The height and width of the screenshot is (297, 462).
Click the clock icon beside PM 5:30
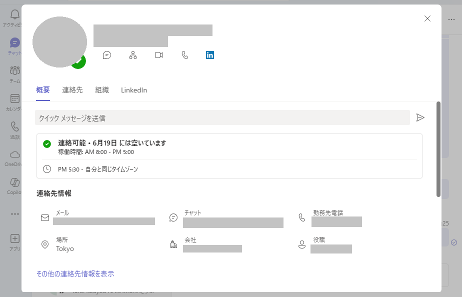(x=47, y=169)
